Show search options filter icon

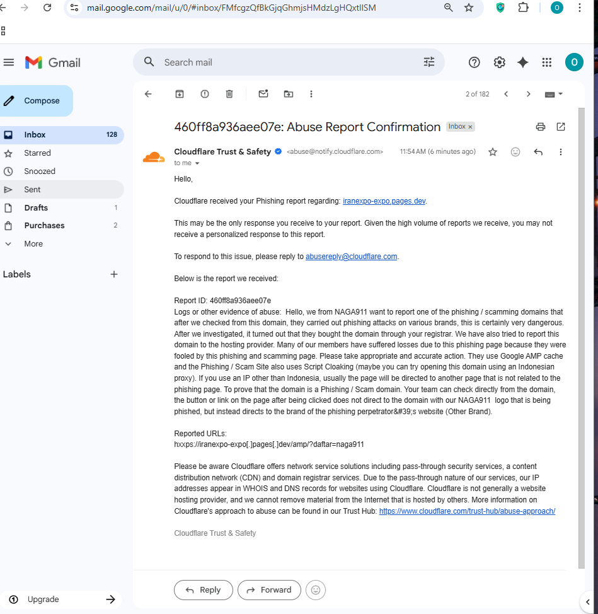point(429,62)
